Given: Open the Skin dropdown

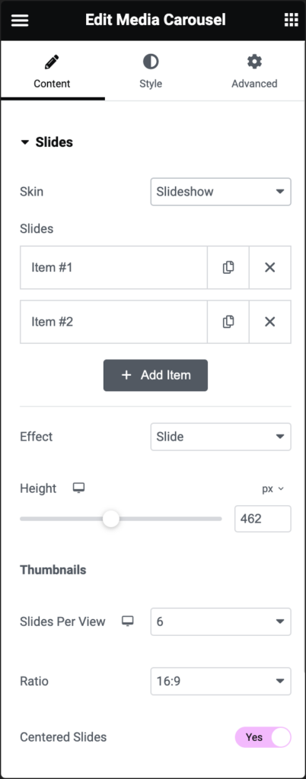Looking at the screenshot, I should click(221, 192).
